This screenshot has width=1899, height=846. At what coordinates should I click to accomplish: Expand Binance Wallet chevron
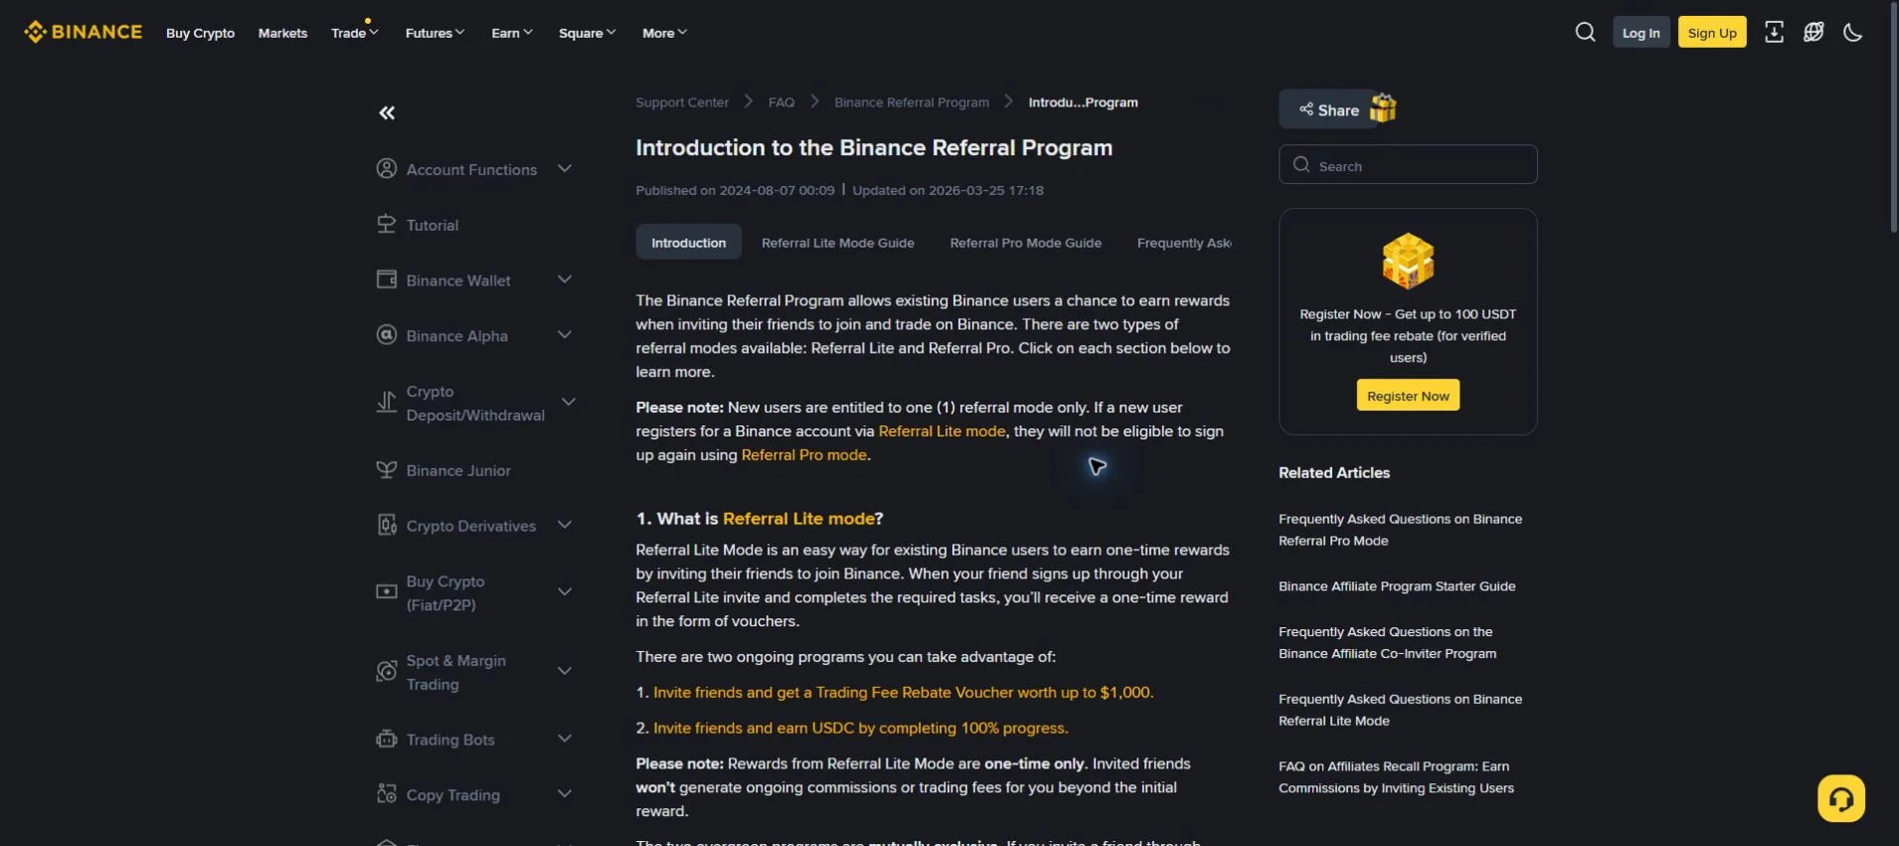tap(565, 279)
